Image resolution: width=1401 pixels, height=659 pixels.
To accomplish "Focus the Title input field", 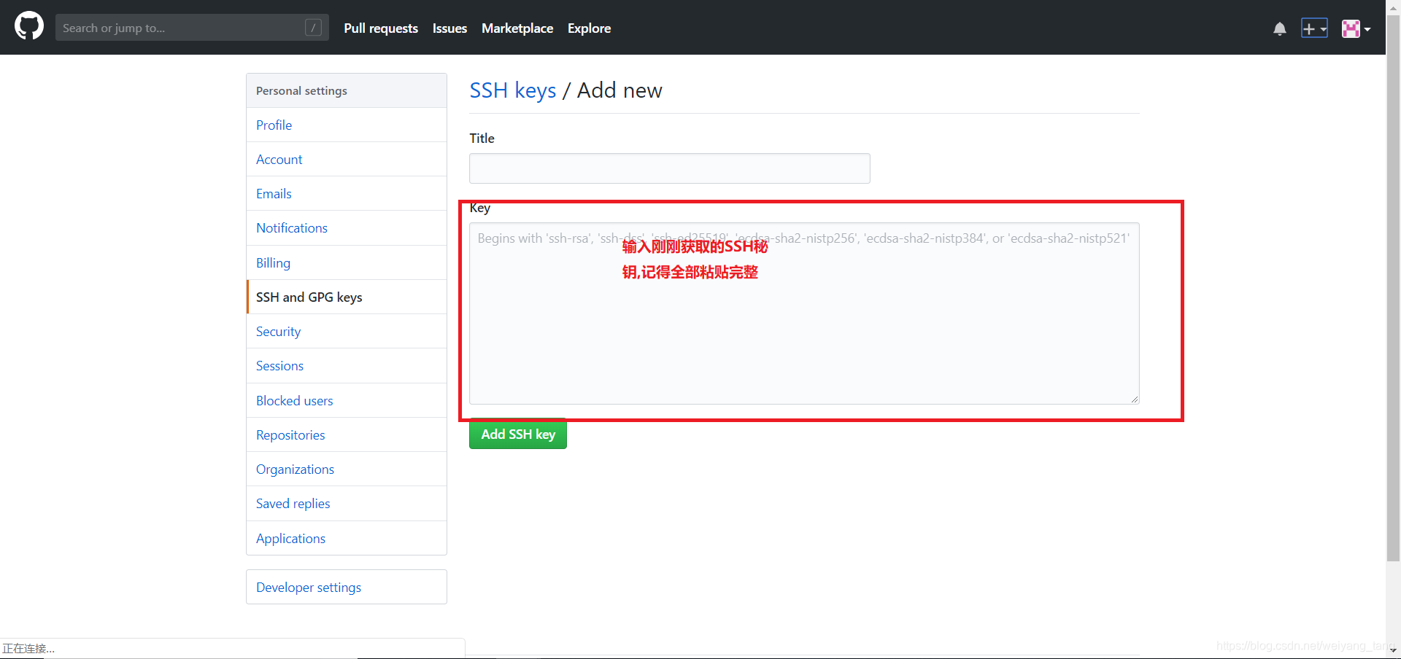I will pos(669,168).
